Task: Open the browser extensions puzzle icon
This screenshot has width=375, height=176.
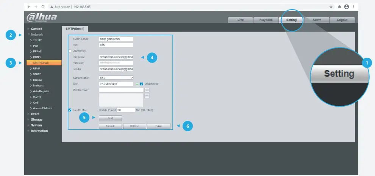Action: tap(339, 7)
